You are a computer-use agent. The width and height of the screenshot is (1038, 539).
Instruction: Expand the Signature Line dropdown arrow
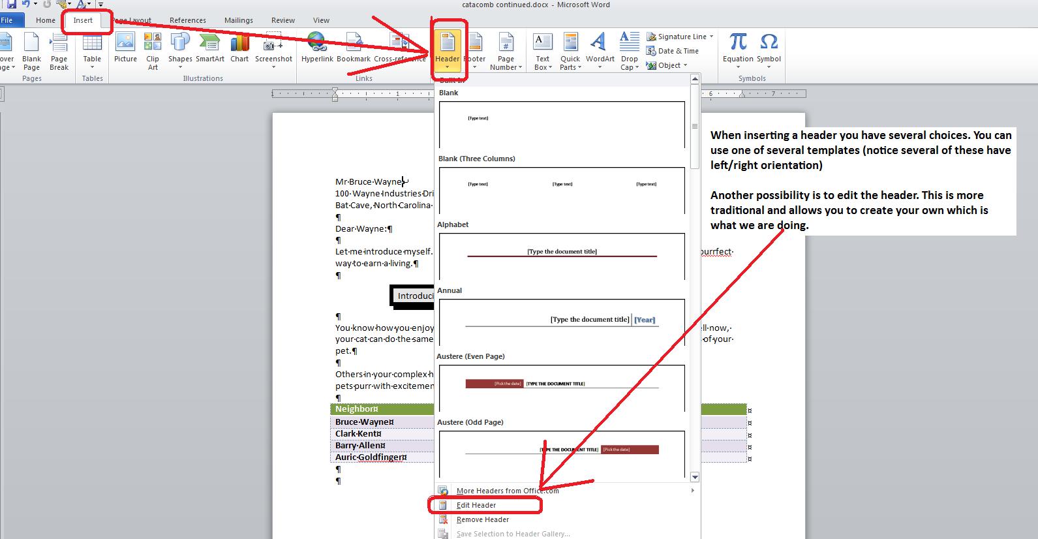(x=711, y=37)
